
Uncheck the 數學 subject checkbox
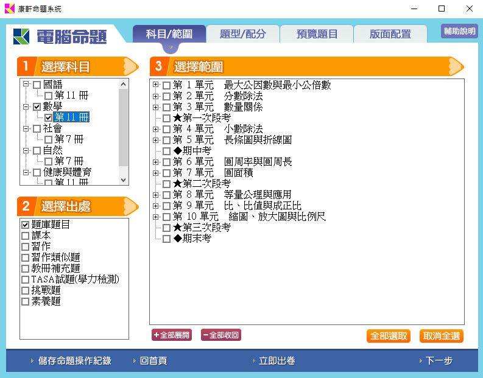[37, 107]
